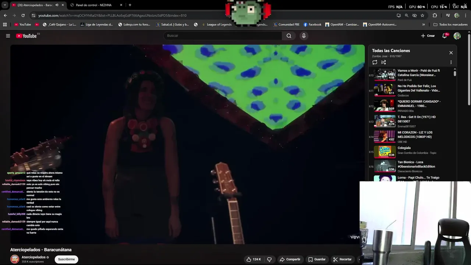Dislike the video
Viewport: 471px width, 265px height.
click(x=269, y=259)
